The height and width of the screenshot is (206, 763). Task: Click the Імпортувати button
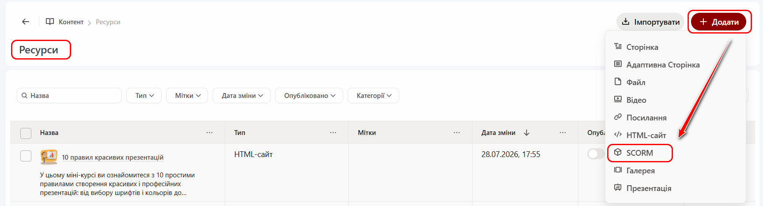pyautogui.click(x=650, y=22)
